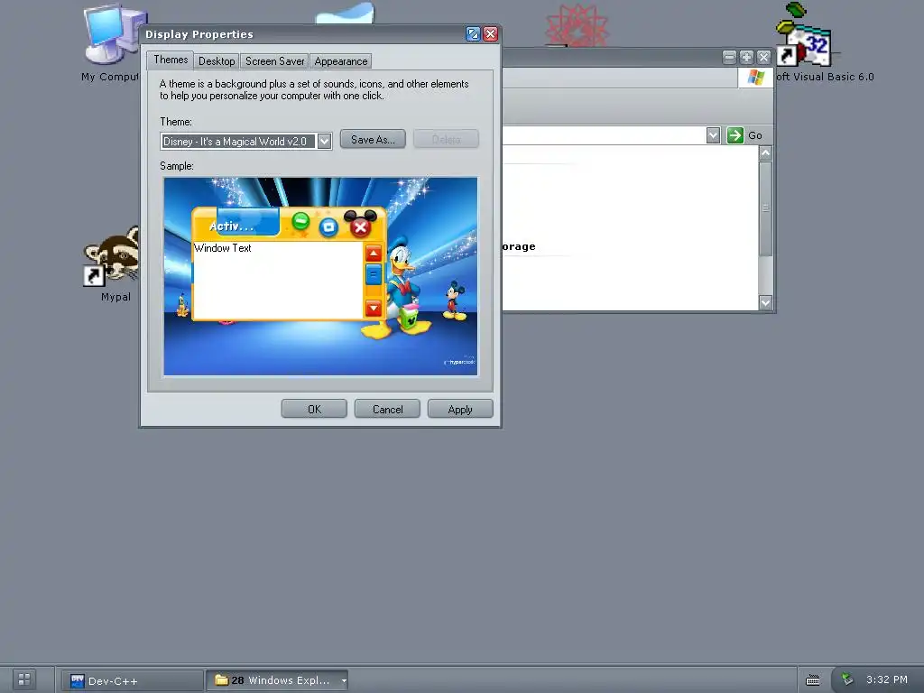
Task: Click Explorer window scroll up arrow
Action: 765,153
